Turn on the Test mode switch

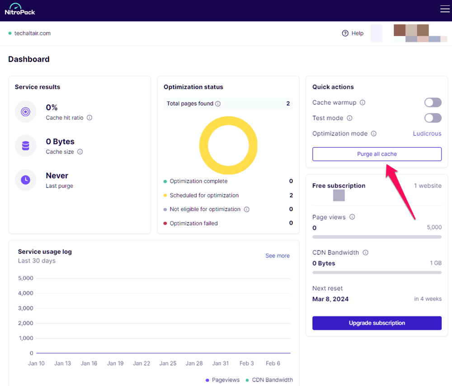[433, 118]
